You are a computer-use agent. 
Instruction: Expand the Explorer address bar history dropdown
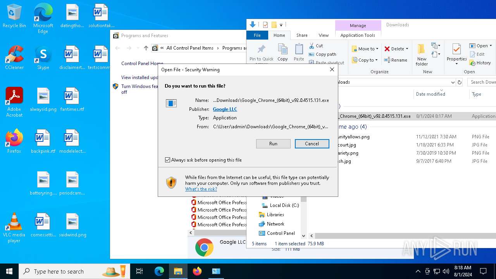point(453,82)
